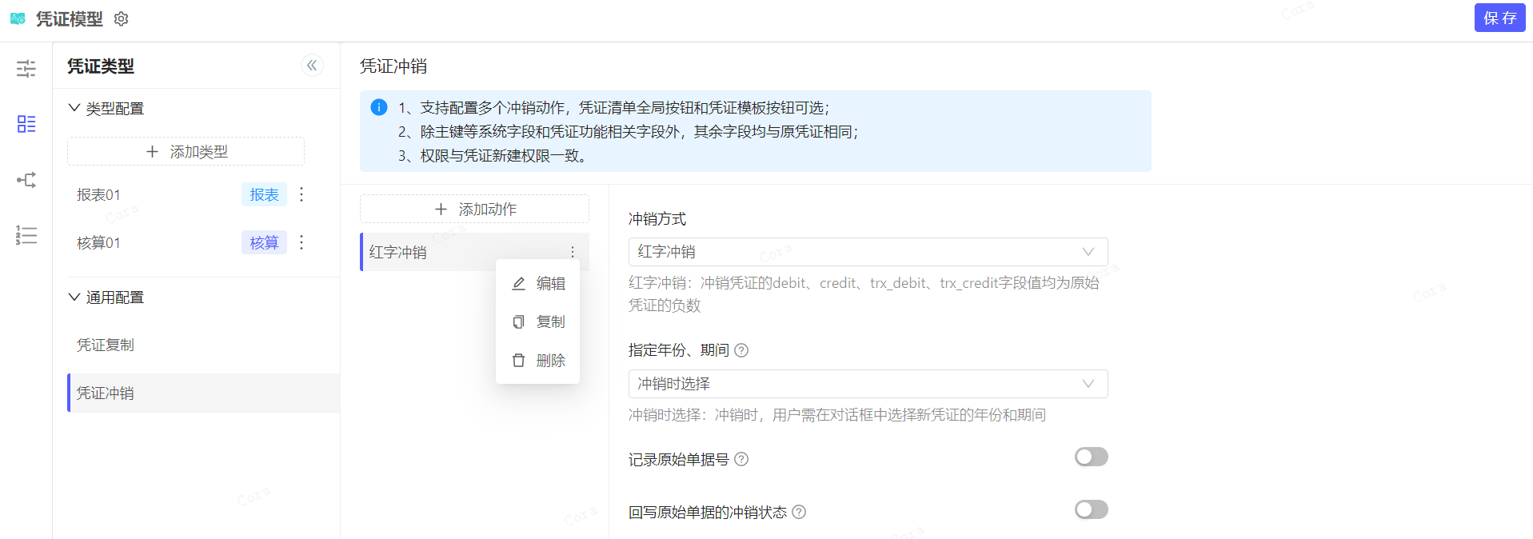Click the settings gear next to 凭证模型

tap(121, 18)
